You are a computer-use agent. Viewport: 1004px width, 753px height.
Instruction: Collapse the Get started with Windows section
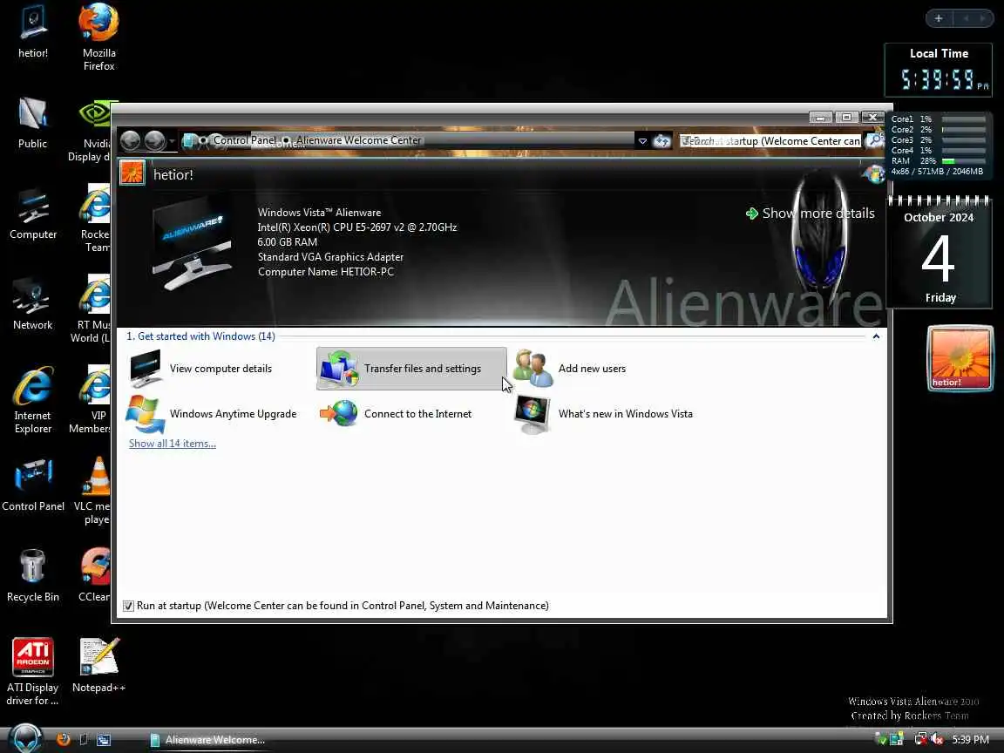[x=876, y=336]
